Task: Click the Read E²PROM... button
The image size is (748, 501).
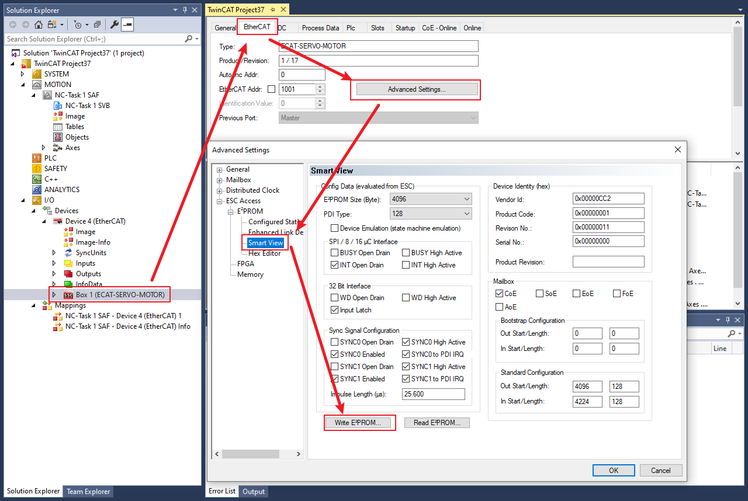Action: (437, 423)
